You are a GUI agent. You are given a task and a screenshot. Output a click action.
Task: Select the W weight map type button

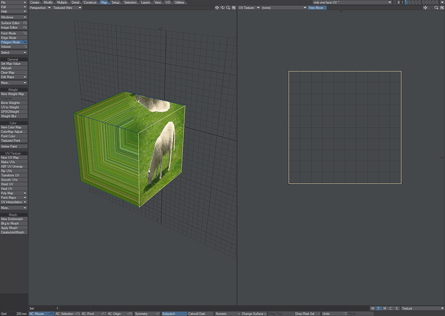(373, 308)
